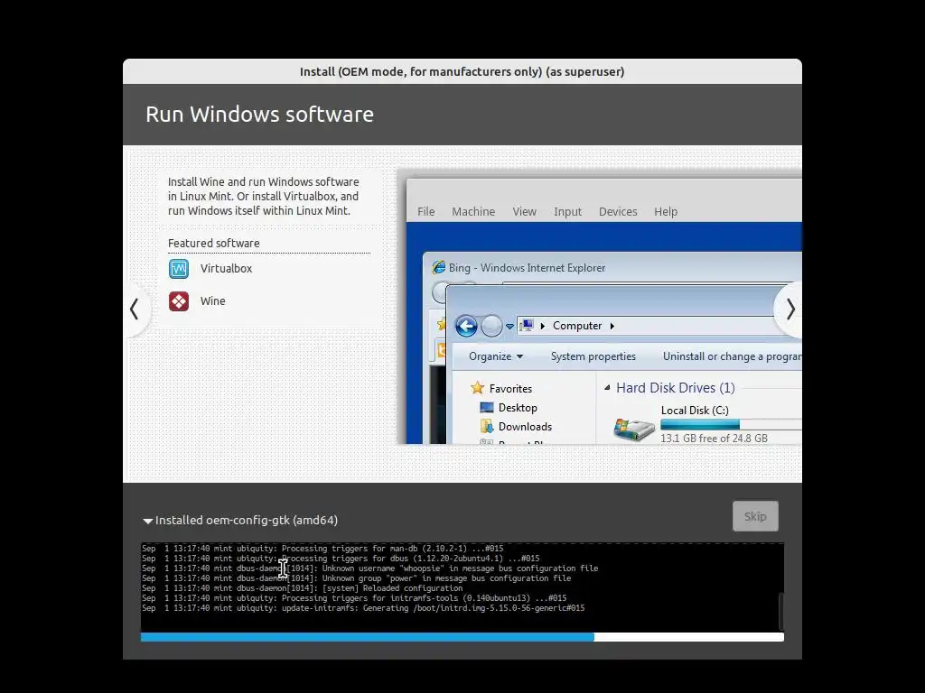Click the Favorites star icon
Viewport: 925px width, 693px height.
pos(477,388)
